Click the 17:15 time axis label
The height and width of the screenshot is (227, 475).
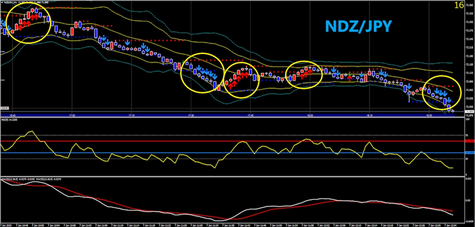pos(132,115)
